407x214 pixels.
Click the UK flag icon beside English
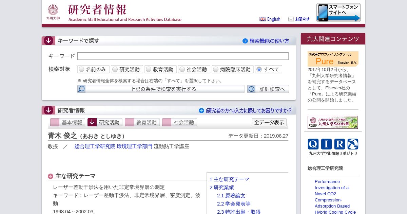pos(263,19)
